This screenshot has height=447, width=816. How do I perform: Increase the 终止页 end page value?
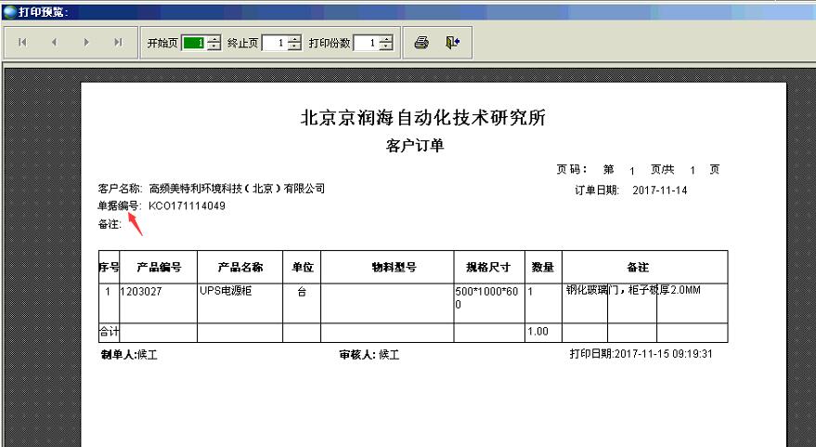(x=294, y=39)
